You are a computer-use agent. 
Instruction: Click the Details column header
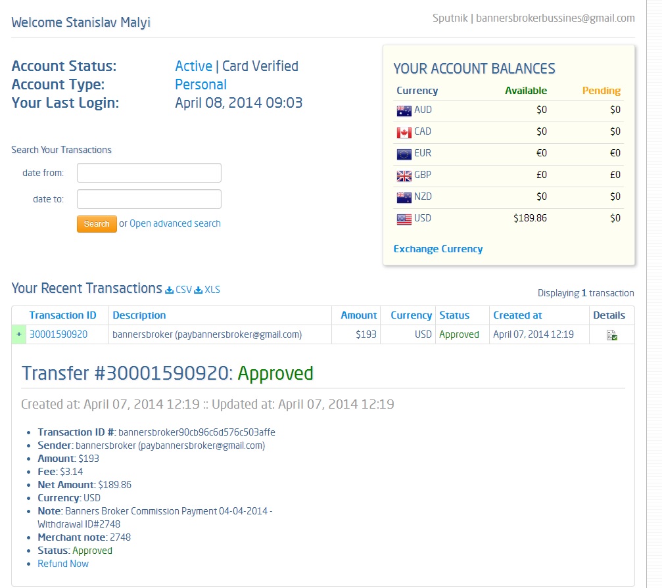(x=609, y=315)
